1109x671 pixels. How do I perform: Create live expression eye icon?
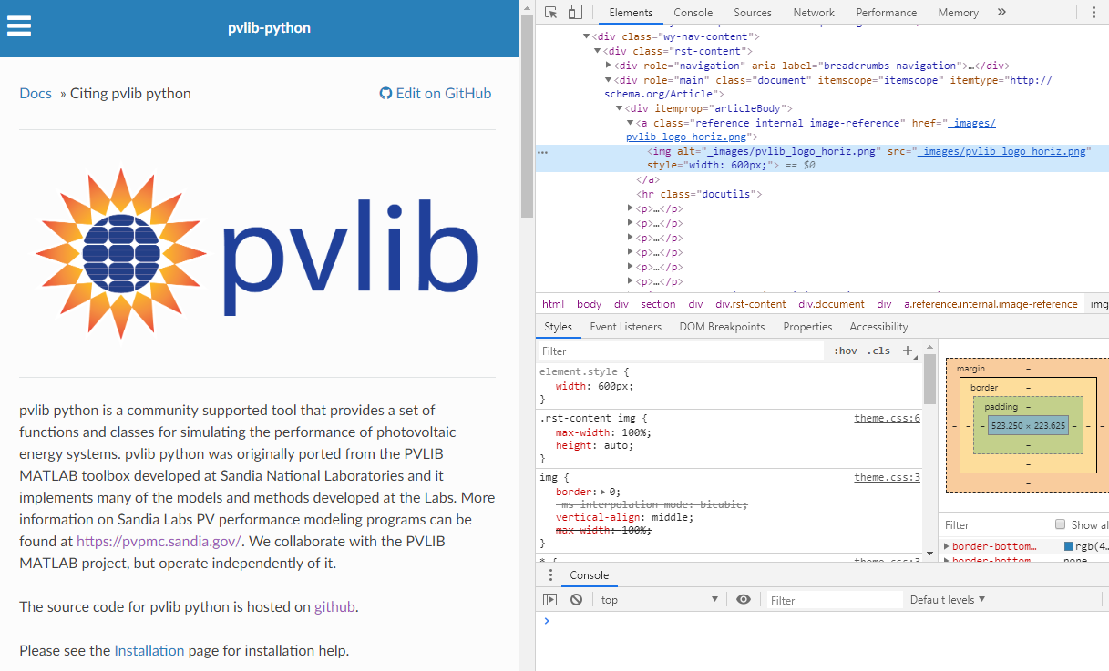(744, 600)
